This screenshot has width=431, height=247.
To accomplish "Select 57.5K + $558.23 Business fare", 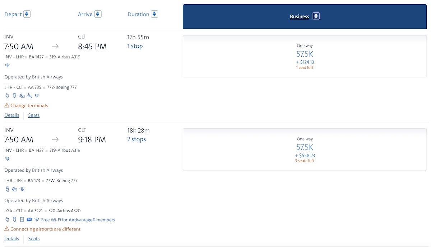I will (x=305, y=149).
